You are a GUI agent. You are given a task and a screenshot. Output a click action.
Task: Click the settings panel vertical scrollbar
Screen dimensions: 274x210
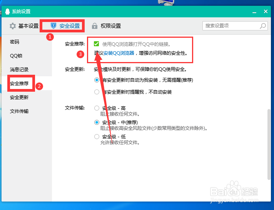click(269, 144)
